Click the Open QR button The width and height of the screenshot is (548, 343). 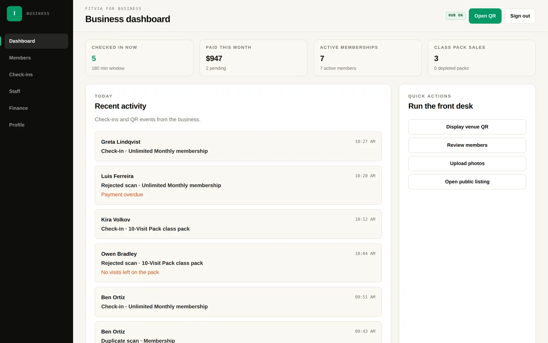485,16
